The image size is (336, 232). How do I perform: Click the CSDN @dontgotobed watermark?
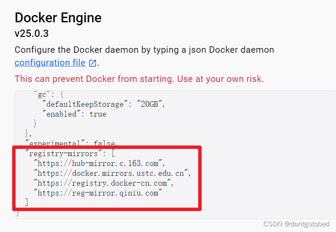[296, 224]
